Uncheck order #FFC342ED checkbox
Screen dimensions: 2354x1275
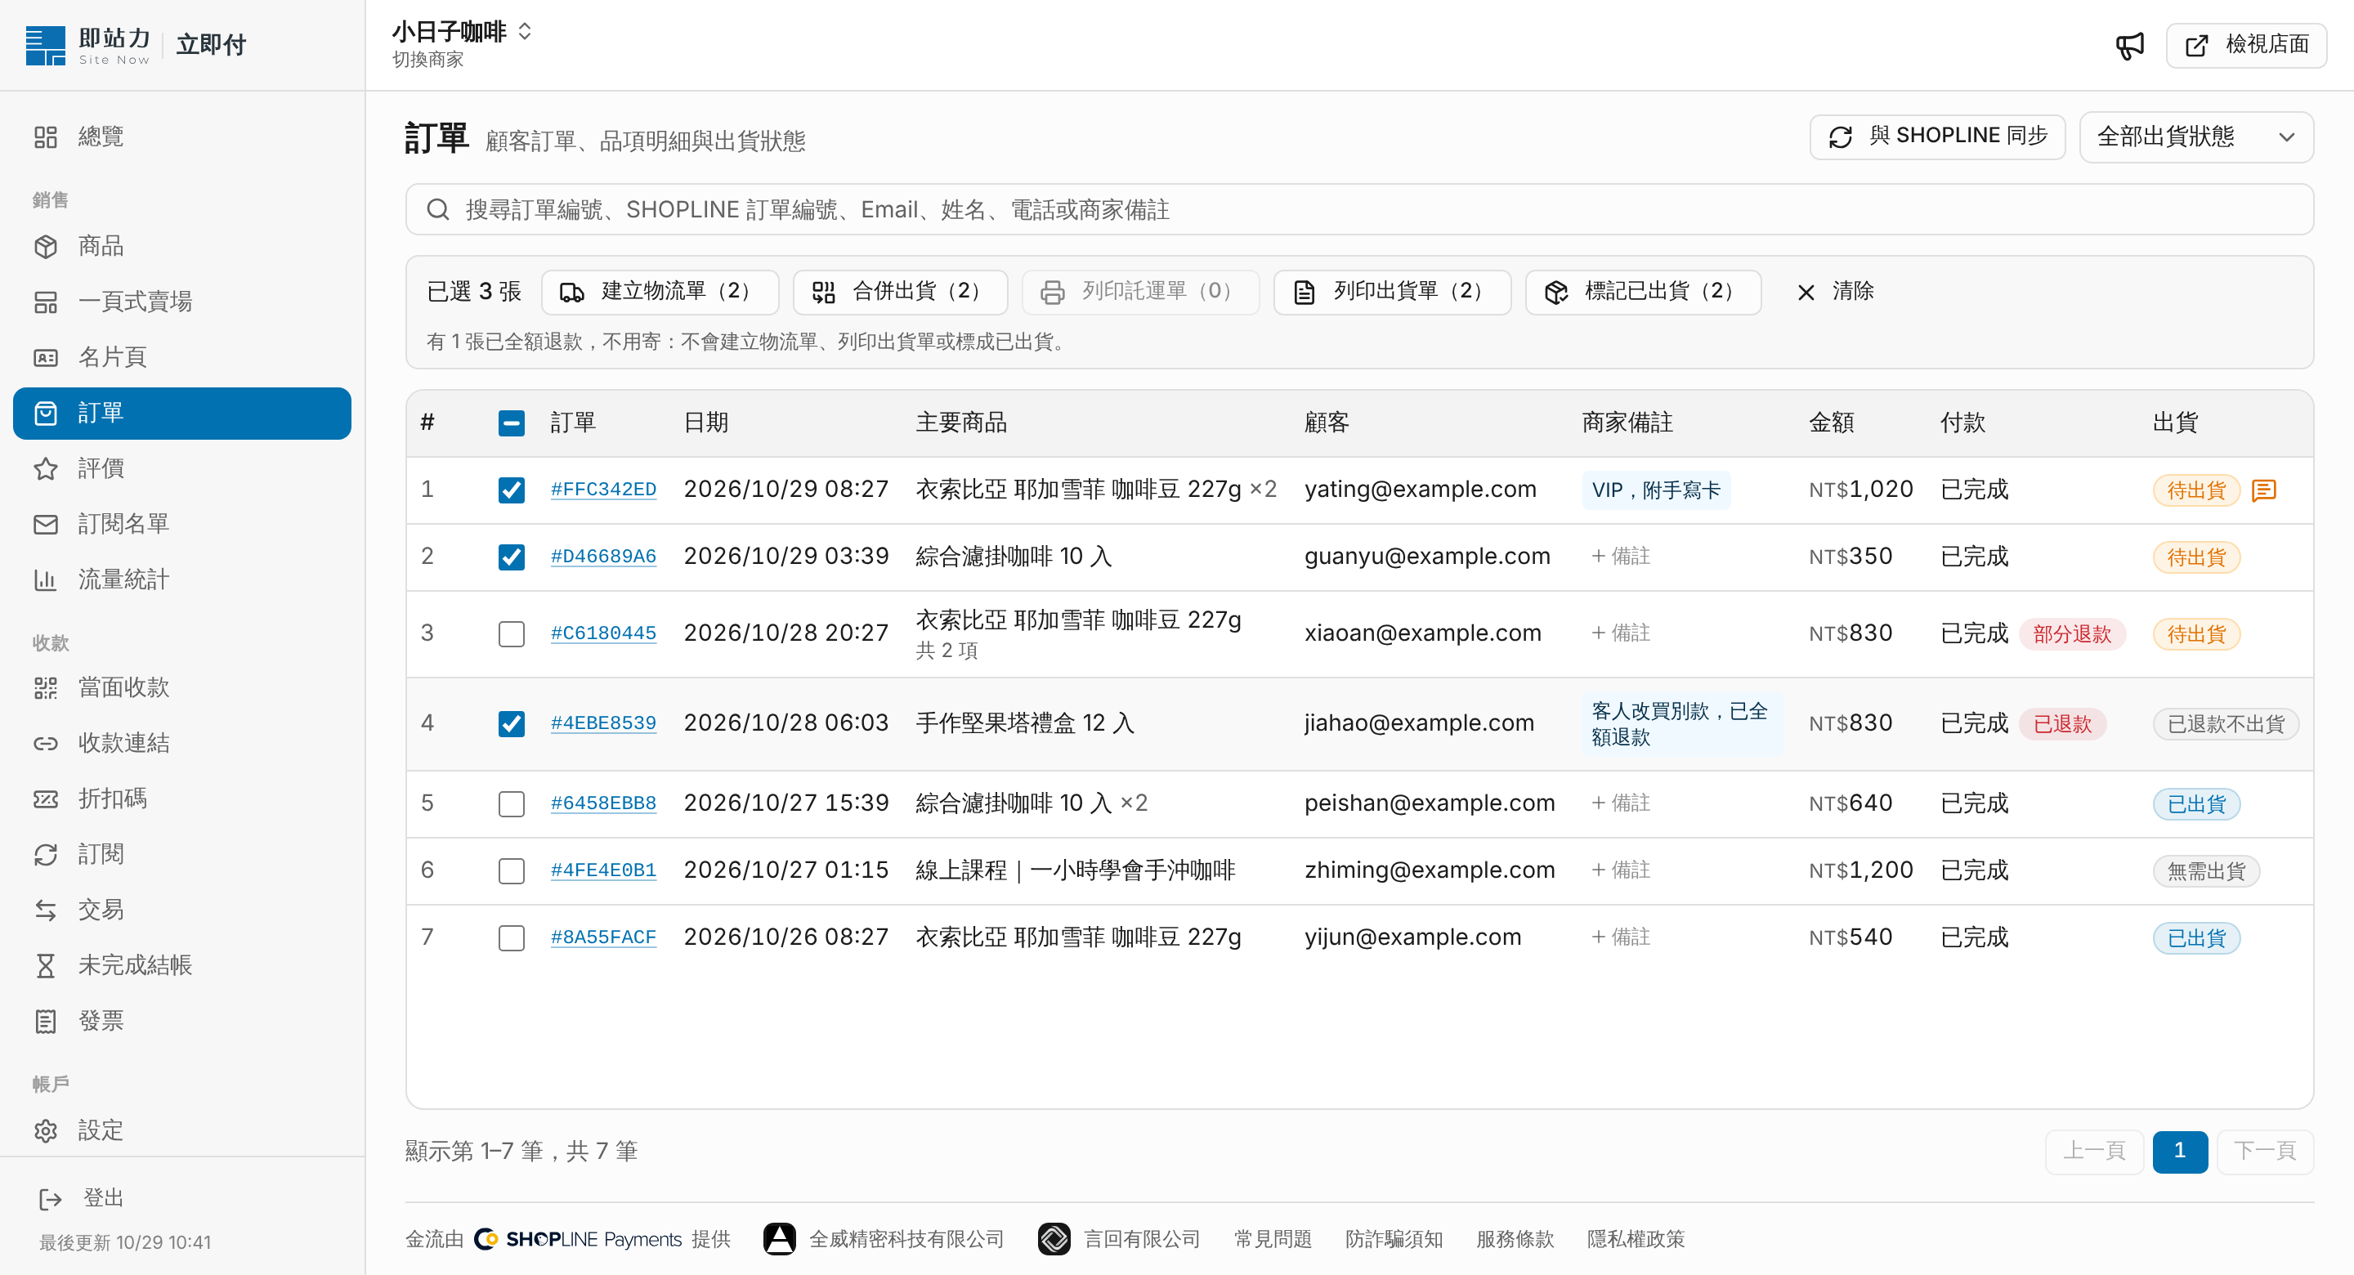[511, 490]
